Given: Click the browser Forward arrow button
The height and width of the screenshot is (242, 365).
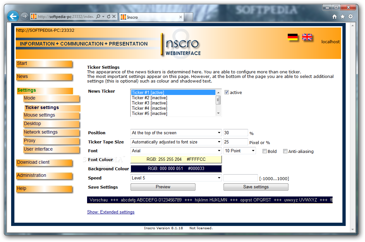Looking at the screenshot, I should point(24,16).
